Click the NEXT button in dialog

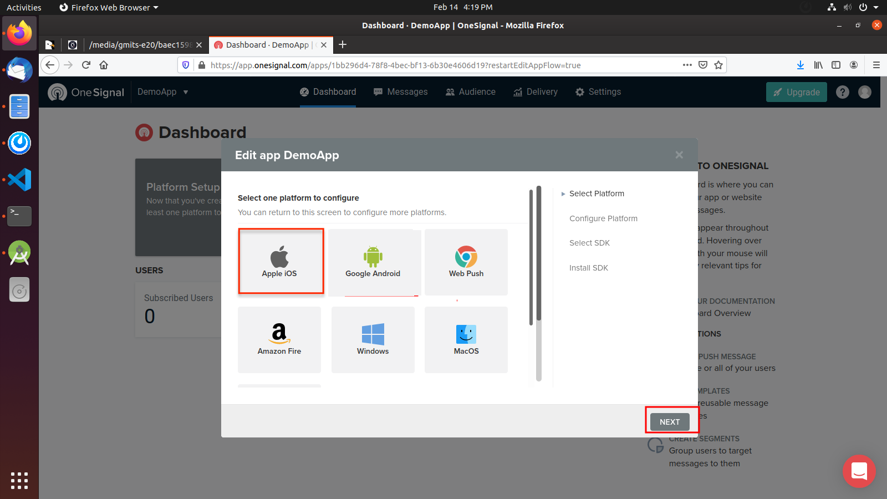(x=670, y=422)
